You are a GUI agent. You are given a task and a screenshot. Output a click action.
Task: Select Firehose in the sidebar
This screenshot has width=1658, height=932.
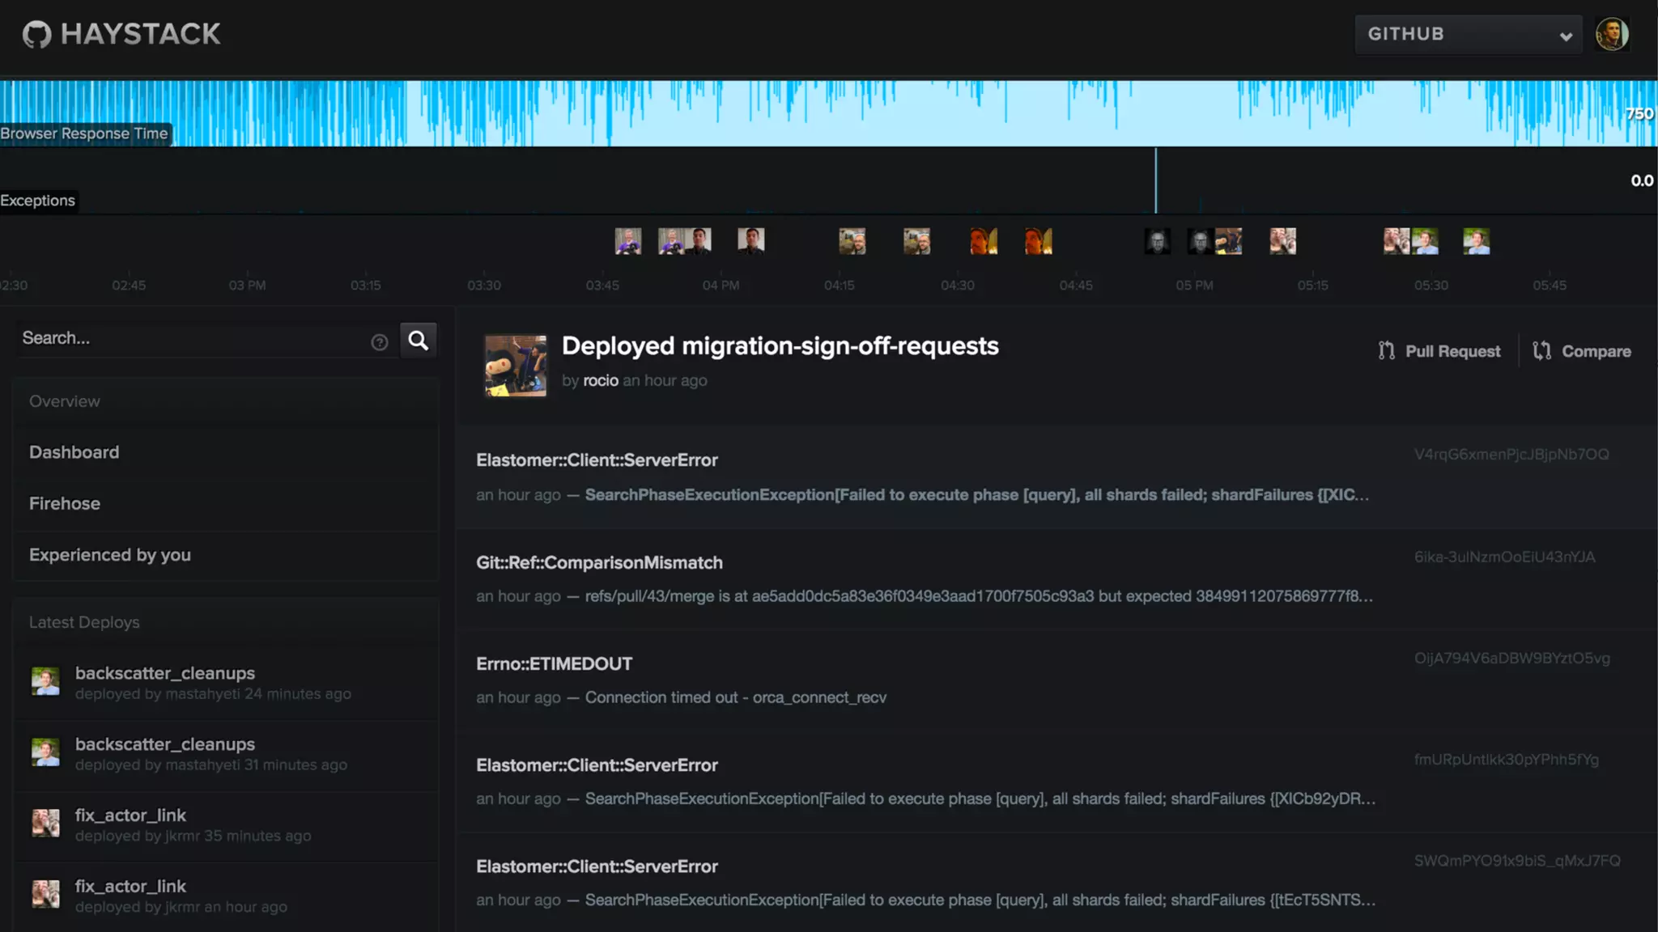pos(65,503)
